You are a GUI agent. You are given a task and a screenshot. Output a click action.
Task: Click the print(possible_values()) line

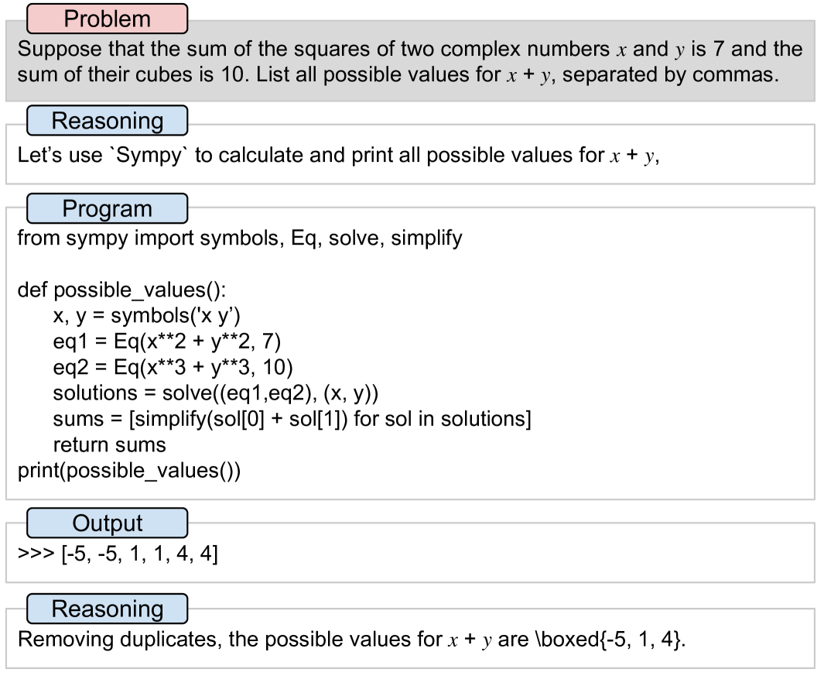pos(129,471)
